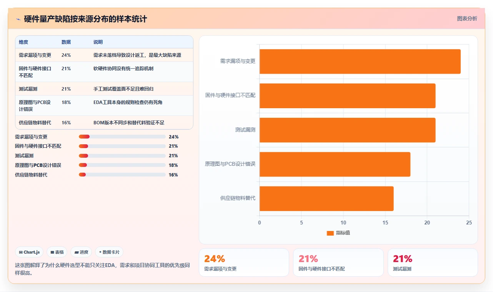Click description BOM版本不同步和替代料验证不足
The height and width of the screenshot is (292, 493).
129,123
